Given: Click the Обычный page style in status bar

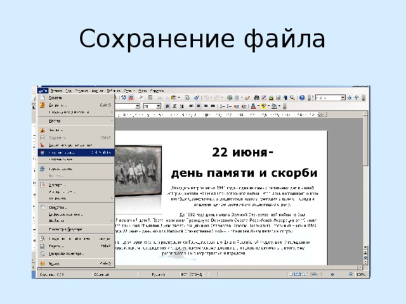Looking at the screenshot, I should point(101,274).
